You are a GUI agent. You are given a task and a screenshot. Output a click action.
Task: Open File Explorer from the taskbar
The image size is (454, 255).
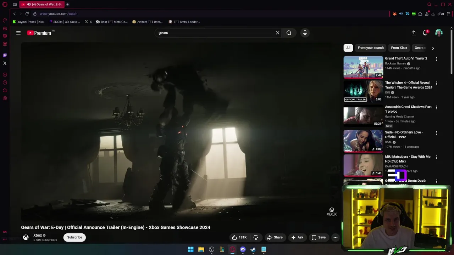click(x=201, y=249)
